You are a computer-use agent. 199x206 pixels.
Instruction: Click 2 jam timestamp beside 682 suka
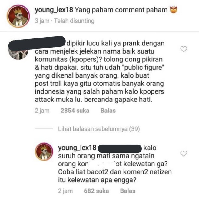pos(65,191)
